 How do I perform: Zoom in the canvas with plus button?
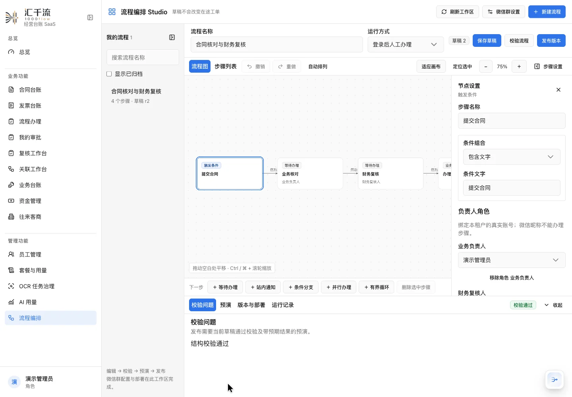(x=519, y=67)
